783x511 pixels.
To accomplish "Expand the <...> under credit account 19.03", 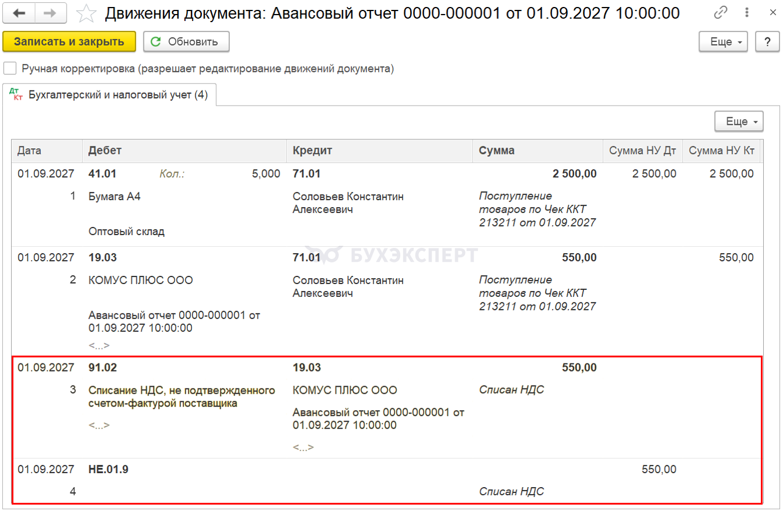I will [303, 447].
